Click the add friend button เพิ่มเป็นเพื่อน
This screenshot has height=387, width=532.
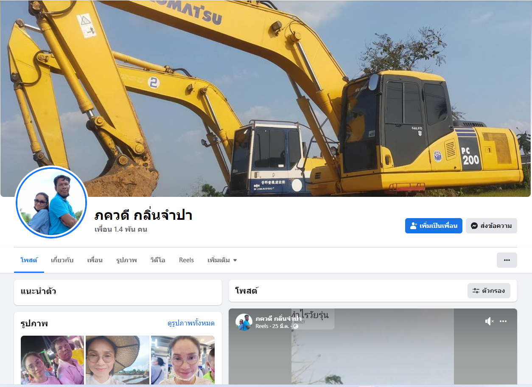(x=434, y=226)
